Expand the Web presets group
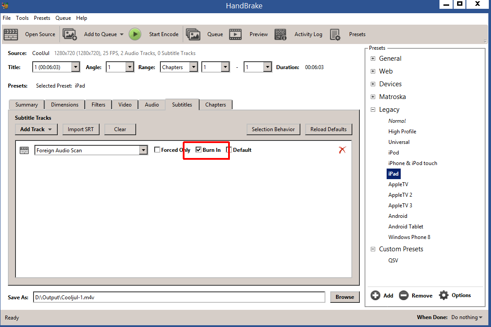Viewport: 491px width, 327px height. point(373,71)
